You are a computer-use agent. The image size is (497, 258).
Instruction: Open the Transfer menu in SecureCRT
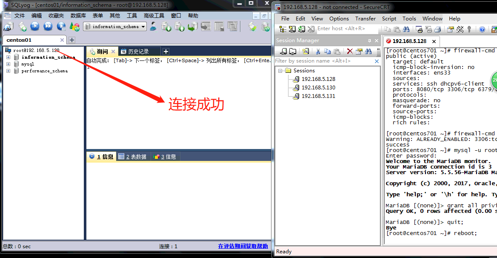coord(365,19)
